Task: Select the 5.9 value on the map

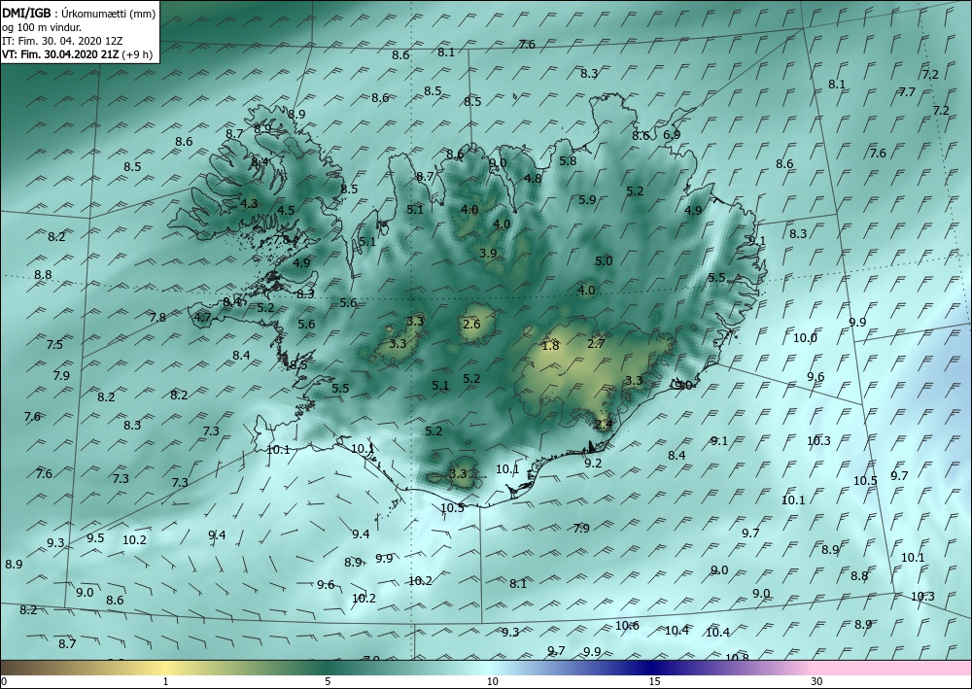Action: 587,199
